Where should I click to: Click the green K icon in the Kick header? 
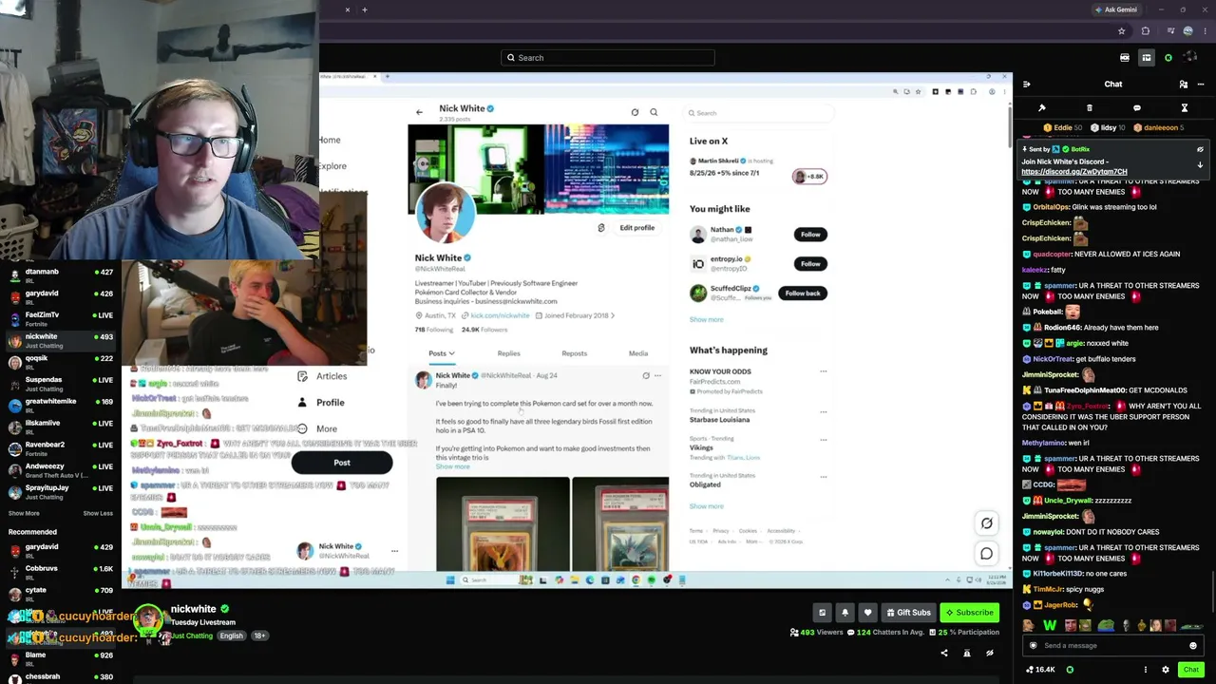point(1168,58)
